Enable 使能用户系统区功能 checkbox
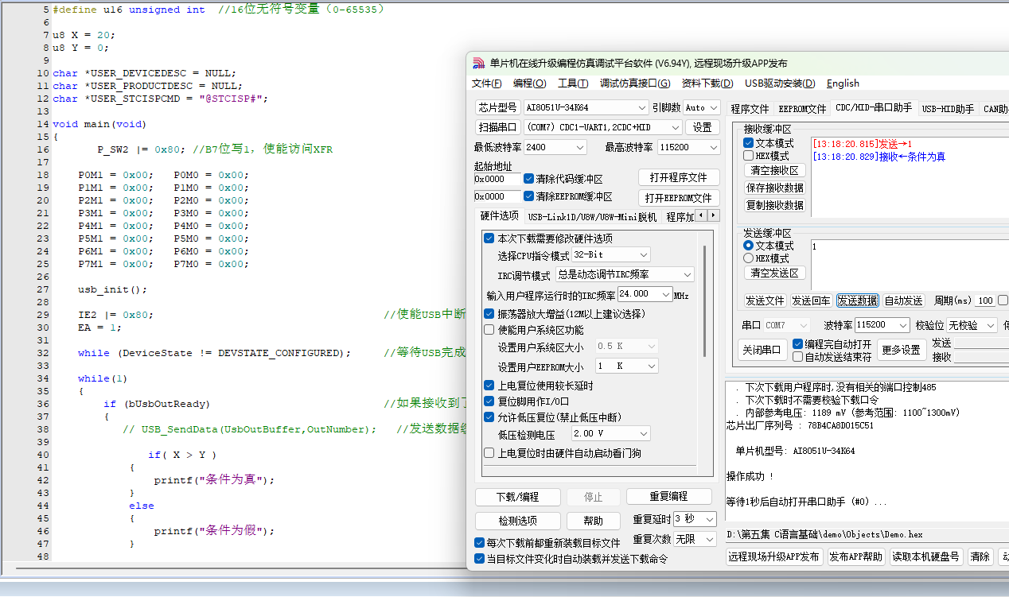The image size is (1009, 597). point(489,330)
